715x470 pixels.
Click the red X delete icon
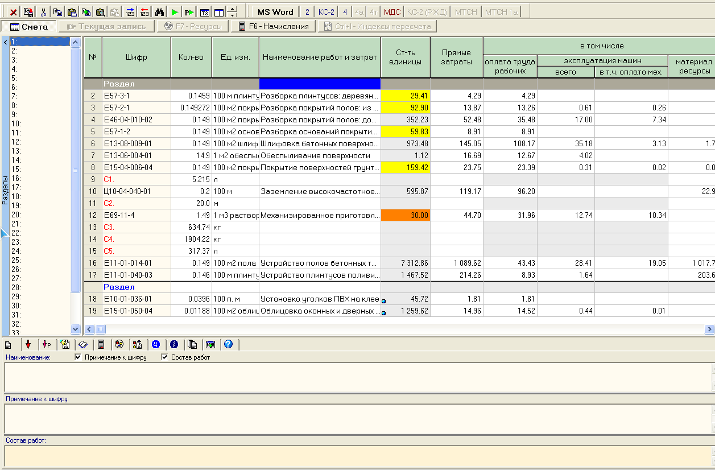point(13,12)
